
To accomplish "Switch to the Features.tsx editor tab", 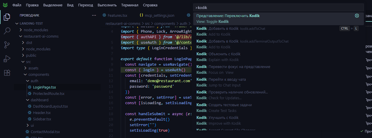I will click(x=118, y=15).
